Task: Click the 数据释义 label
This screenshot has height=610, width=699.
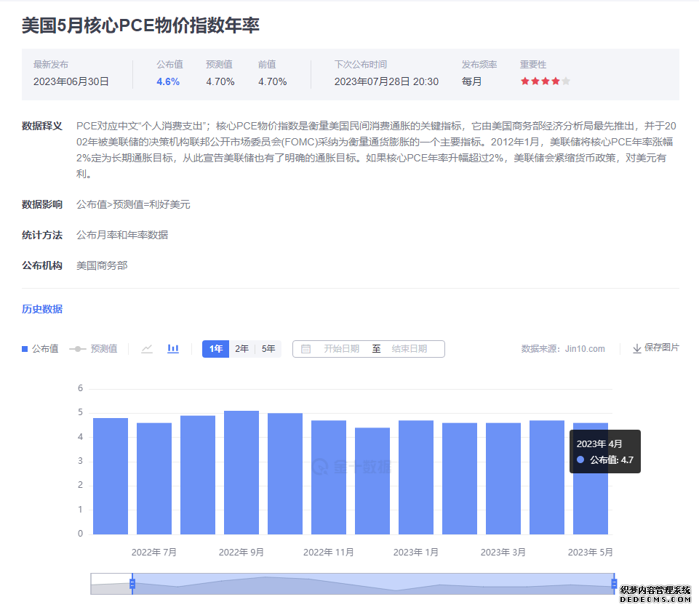Action: pyautogui.click(x=42, y=126)
